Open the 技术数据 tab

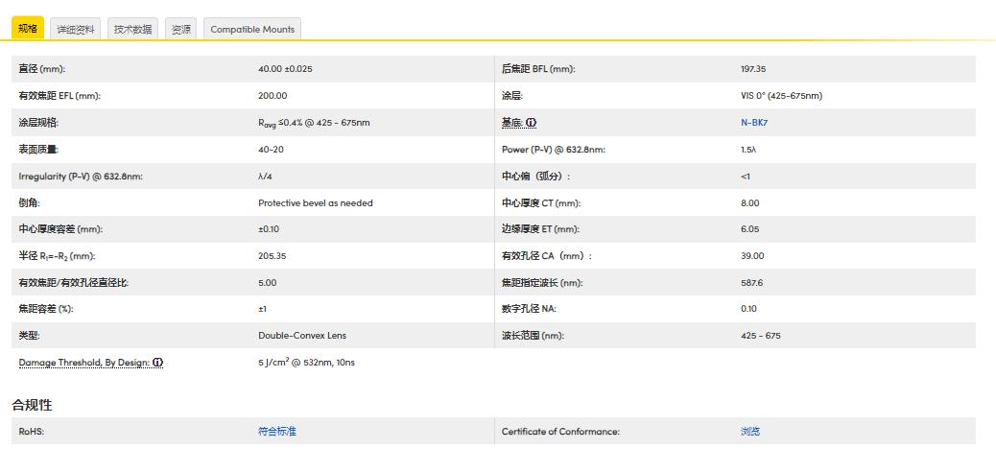pos(132,30)
